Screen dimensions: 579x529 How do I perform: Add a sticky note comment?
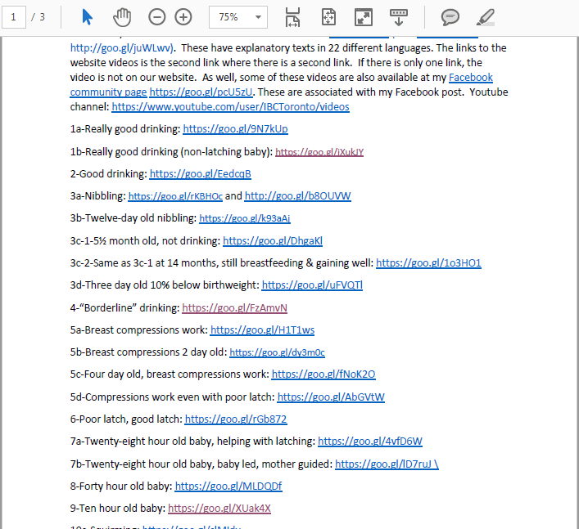[x=450, y=17]
